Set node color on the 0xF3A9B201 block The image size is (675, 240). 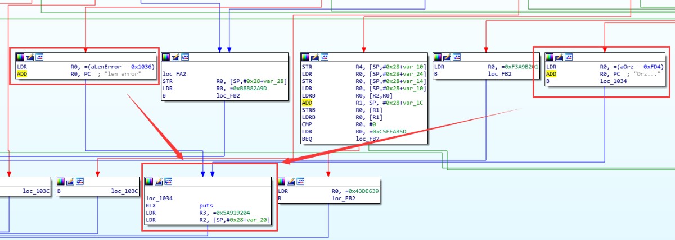click(438, 57)
